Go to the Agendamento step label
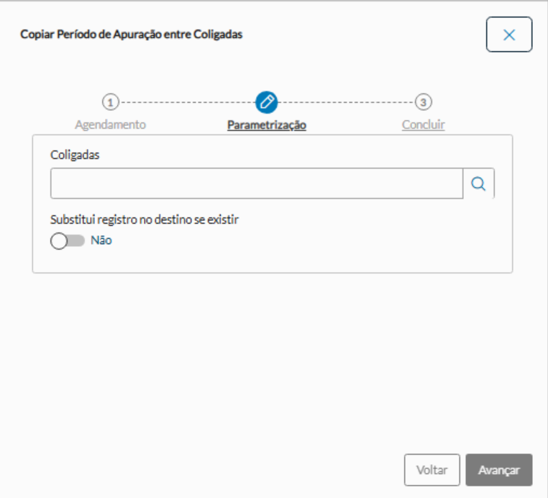Viewport: 548px width, 498px height. point(110,124)
